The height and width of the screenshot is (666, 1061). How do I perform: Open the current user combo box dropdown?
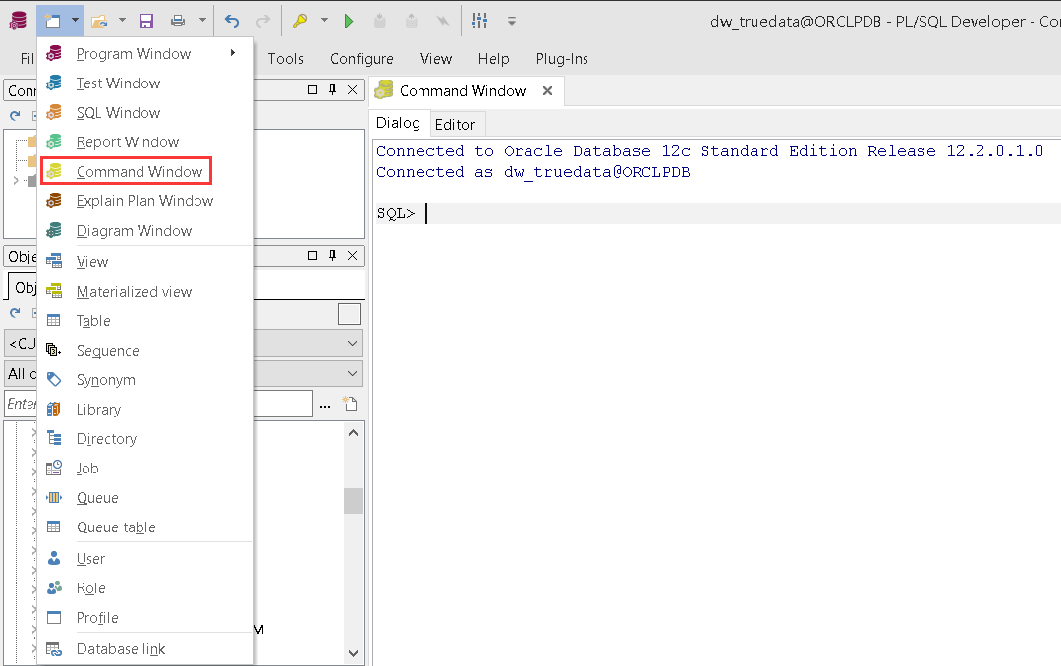[x=352, y=343]
